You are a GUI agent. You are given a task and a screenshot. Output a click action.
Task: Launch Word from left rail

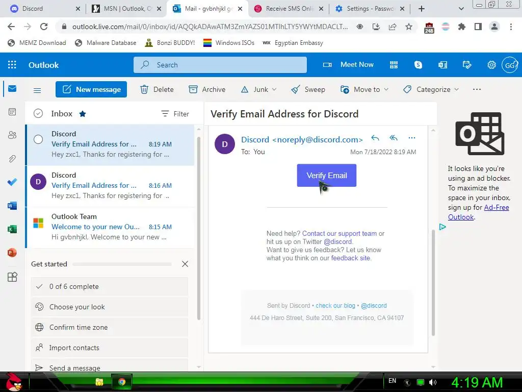[12, 206]
